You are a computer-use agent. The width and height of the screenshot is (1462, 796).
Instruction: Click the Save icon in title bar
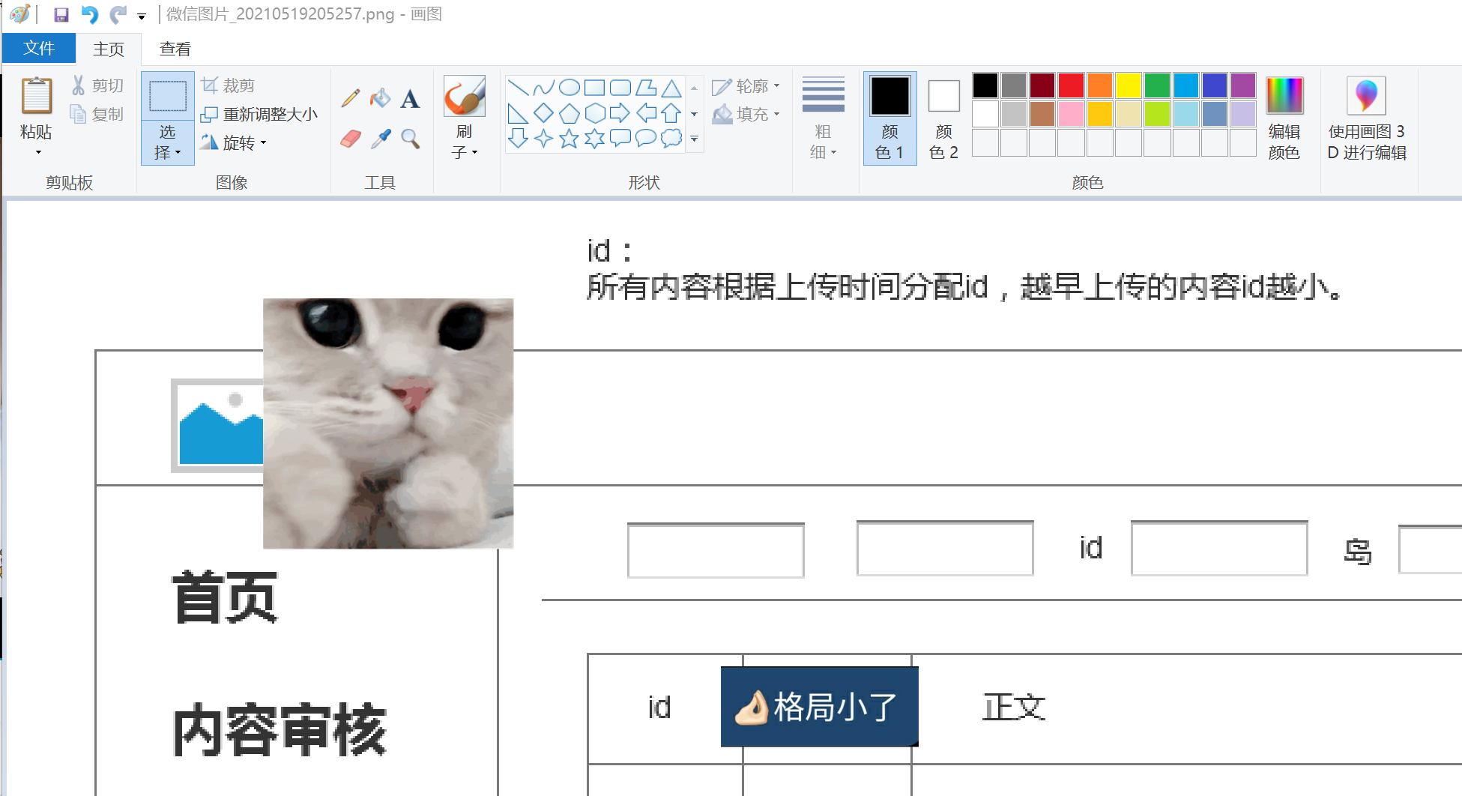[x=61, y=14]
